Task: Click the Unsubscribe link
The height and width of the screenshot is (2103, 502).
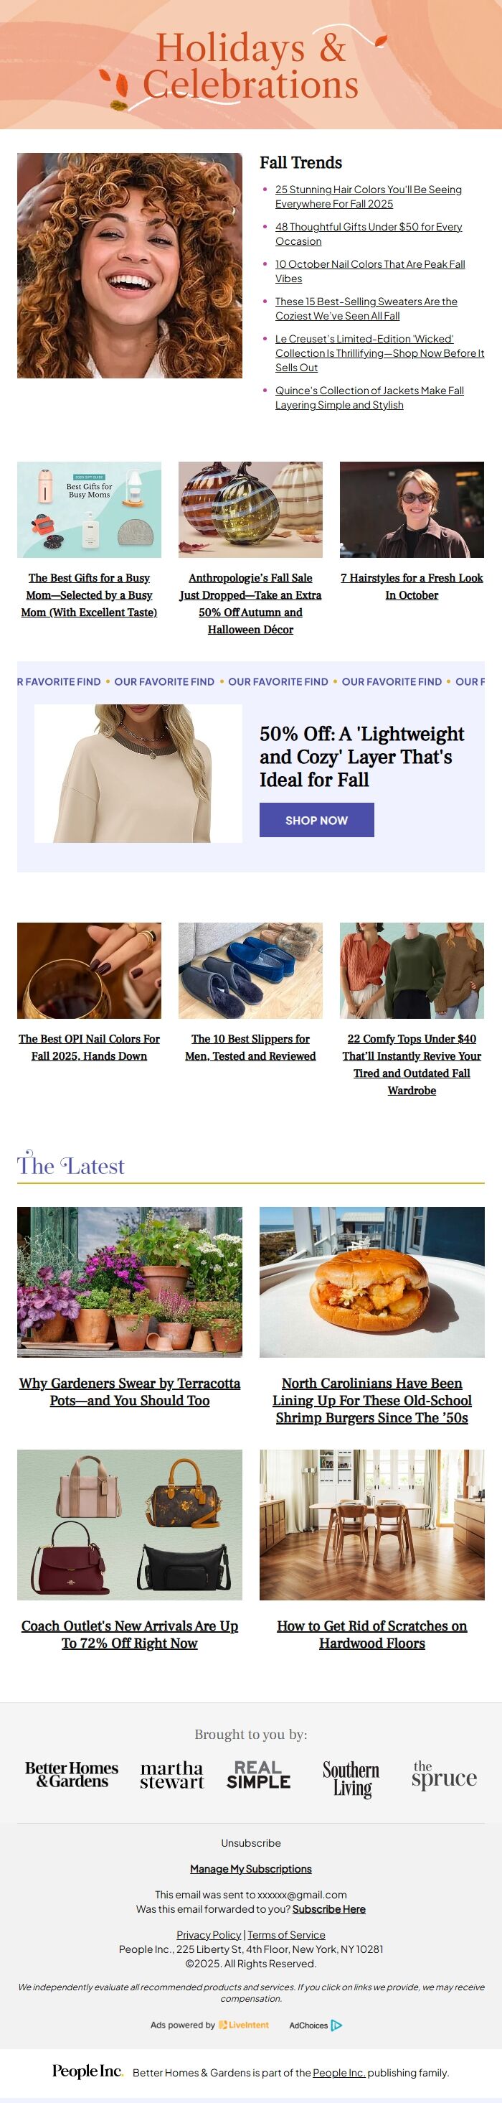Action: [251, 1842]
